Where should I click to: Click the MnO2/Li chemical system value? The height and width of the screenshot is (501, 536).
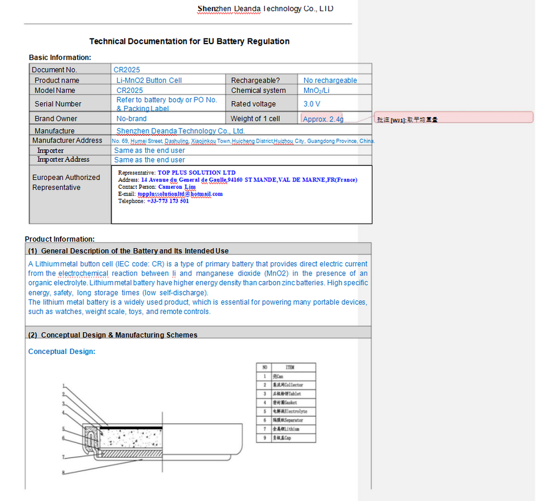pyautogui.click(x=316, y=90)
